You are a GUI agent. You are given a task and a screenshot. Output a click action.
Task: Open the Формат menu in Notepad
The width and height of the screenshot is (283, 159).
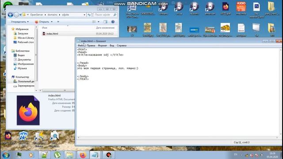(x=102, y=45)
